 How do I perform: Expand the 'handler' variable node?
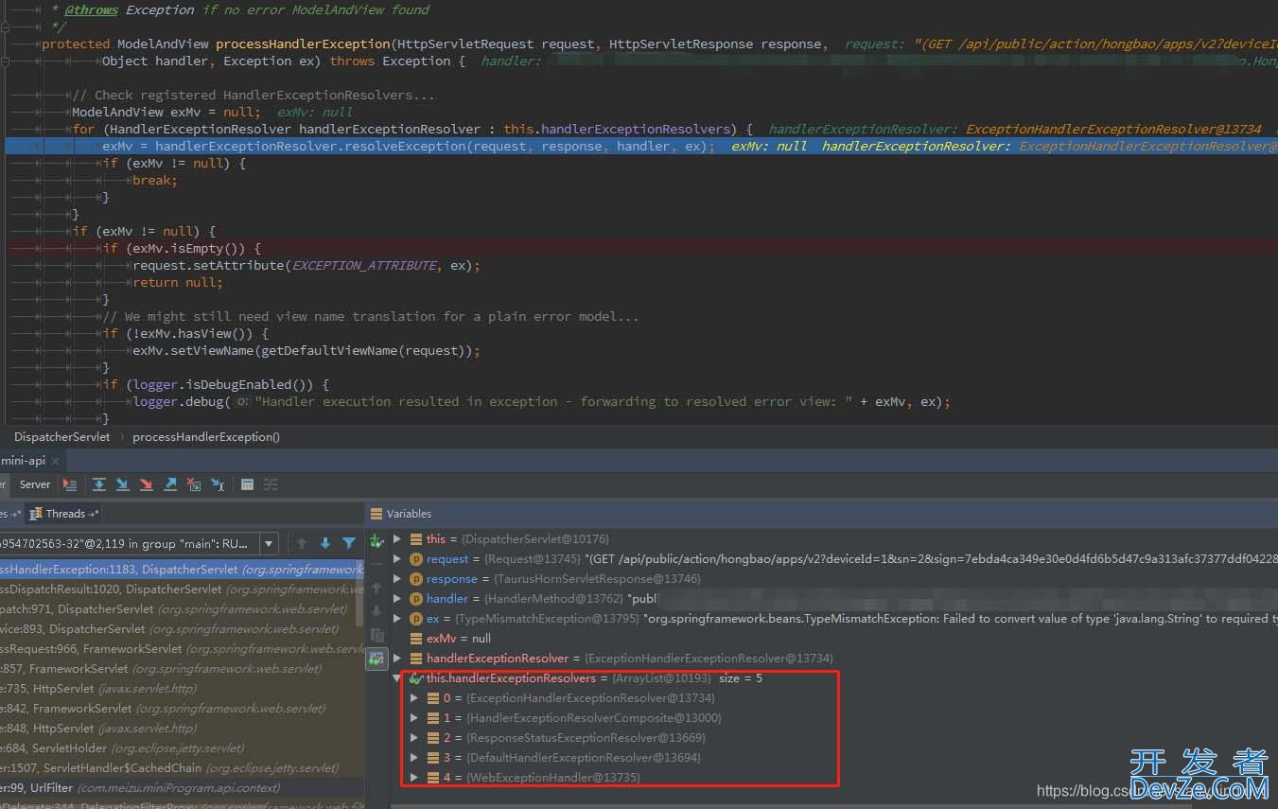click(x=397, y=599)
